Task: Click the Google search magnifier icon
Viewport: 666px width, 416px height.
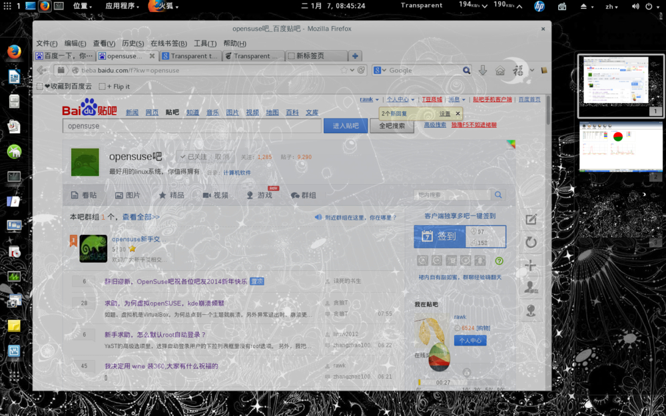Action: (466, 71)
